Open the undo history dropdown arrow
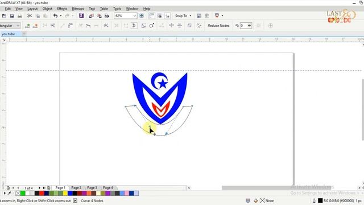Viewport: 364px width, 205px height. pyautogui.click(x=61, y=16)
